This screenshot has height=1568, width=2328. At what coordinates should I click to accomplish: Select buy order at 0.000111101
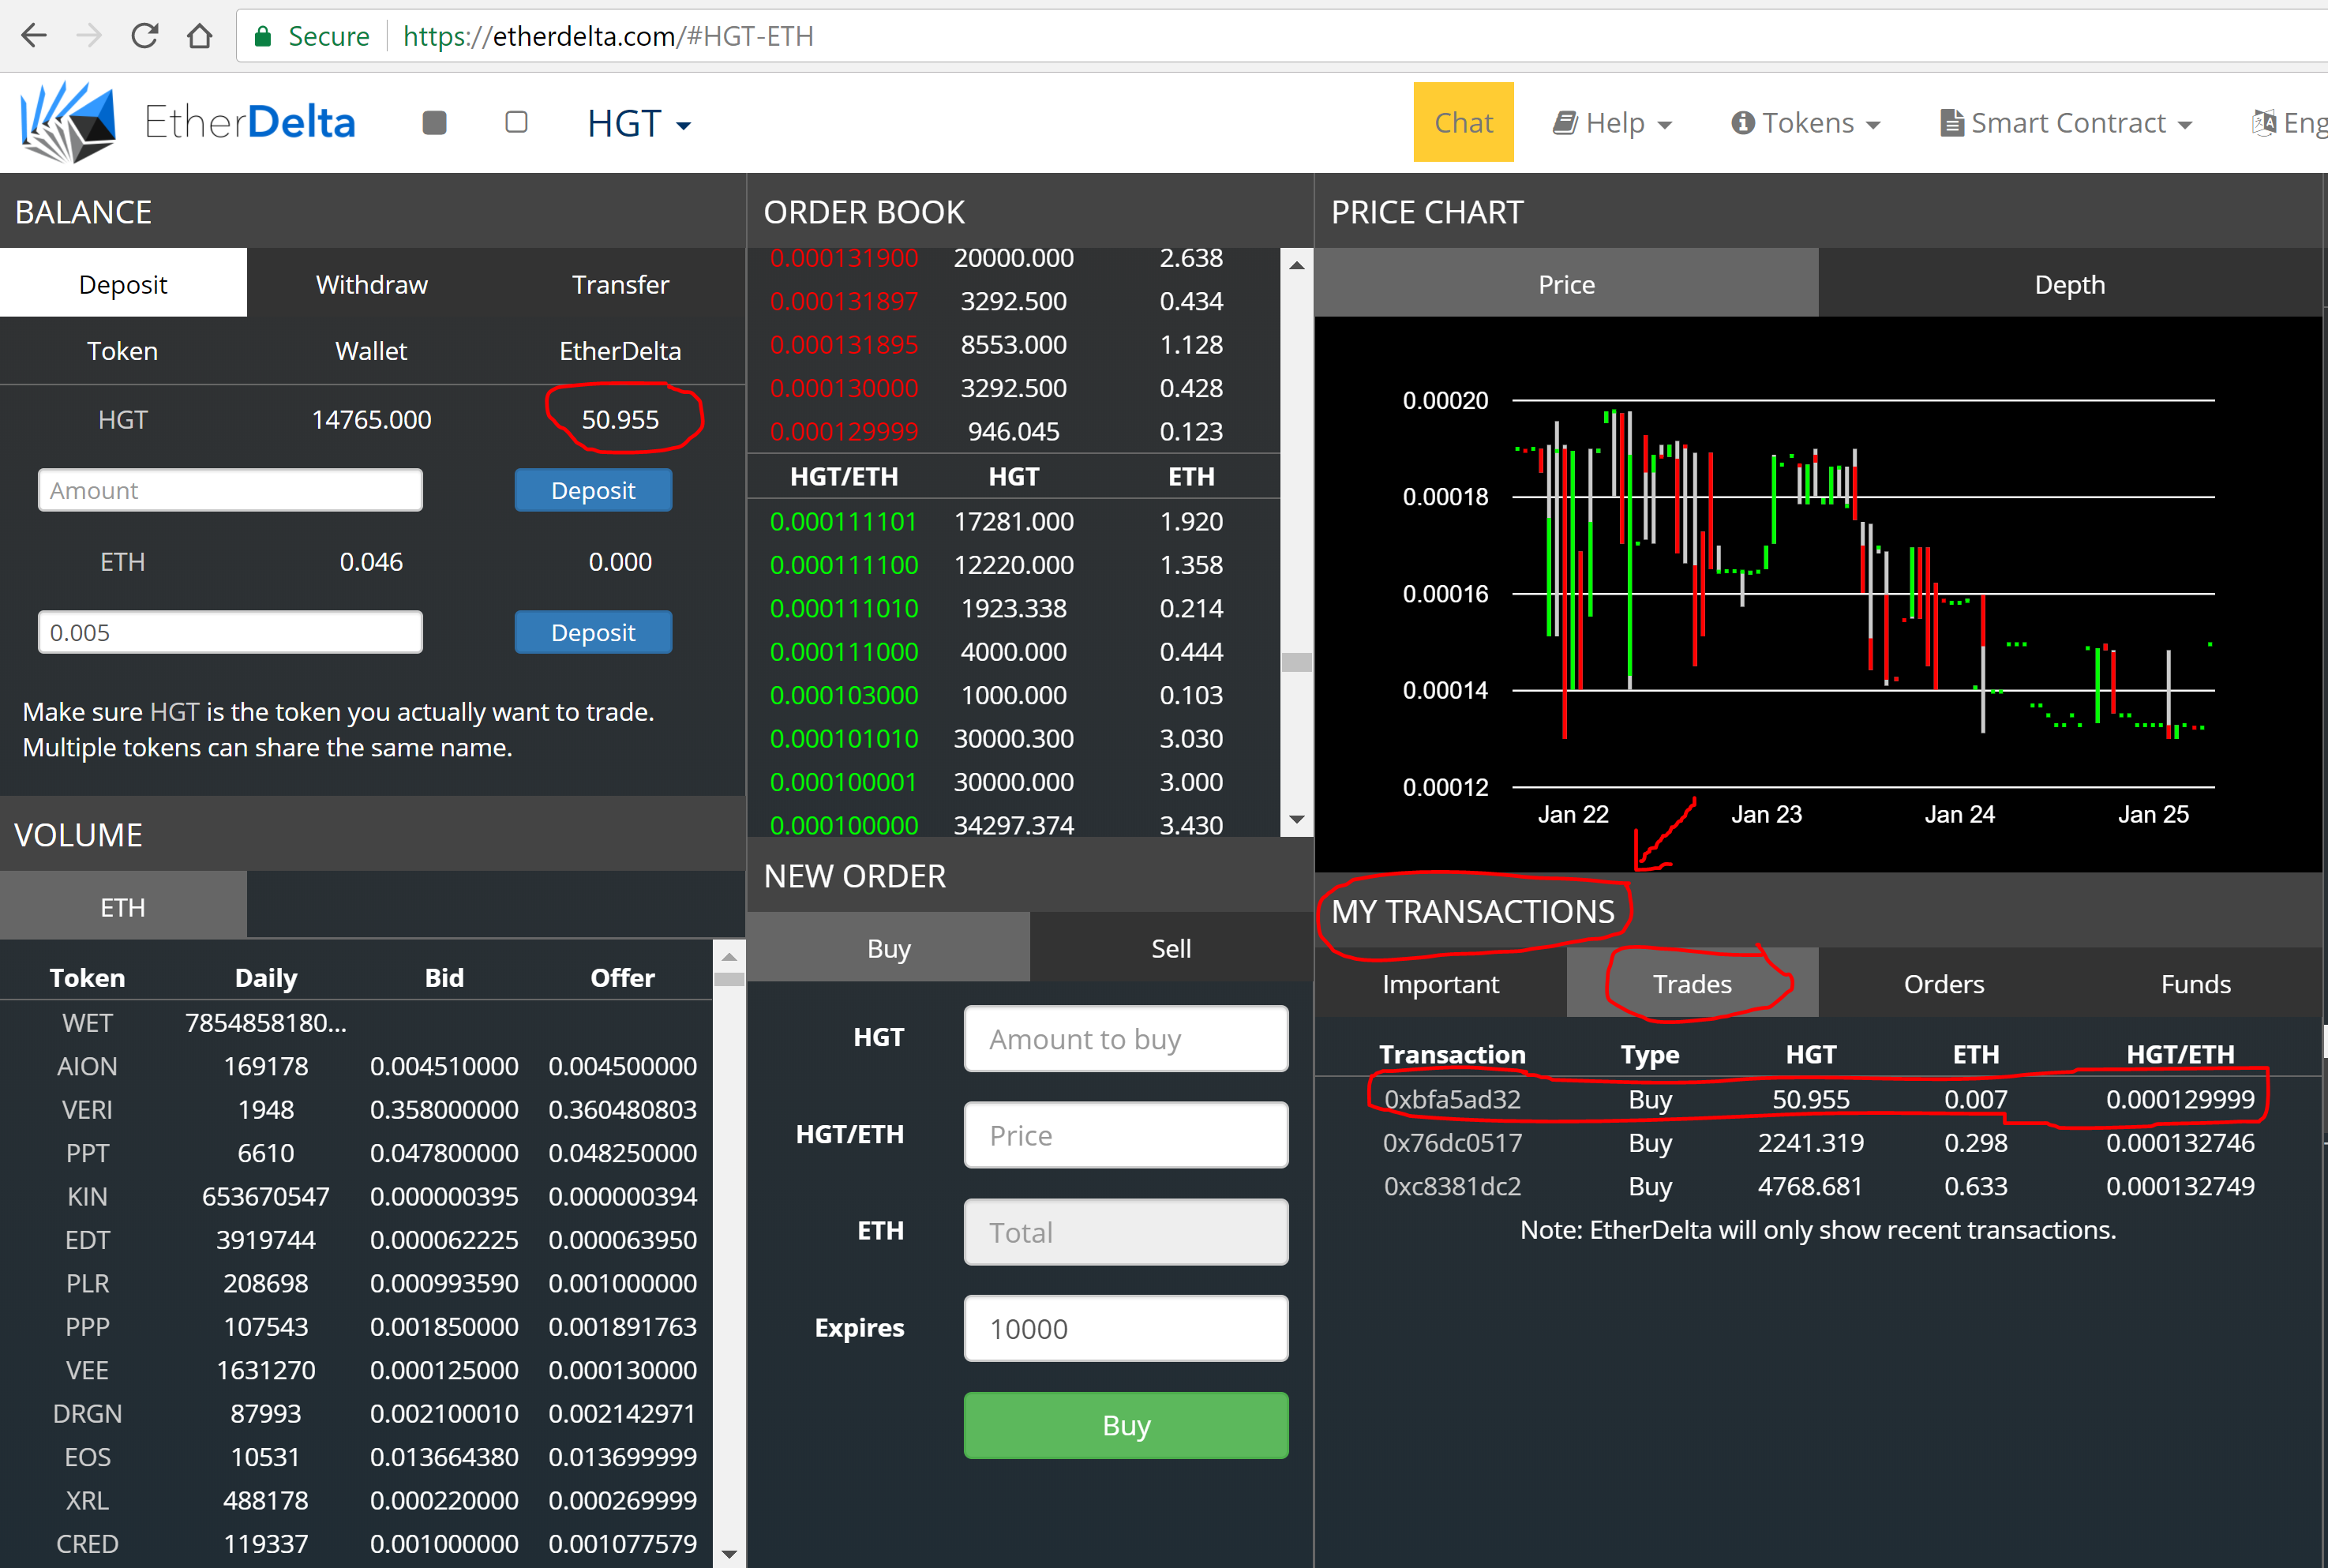[1013, 521]
